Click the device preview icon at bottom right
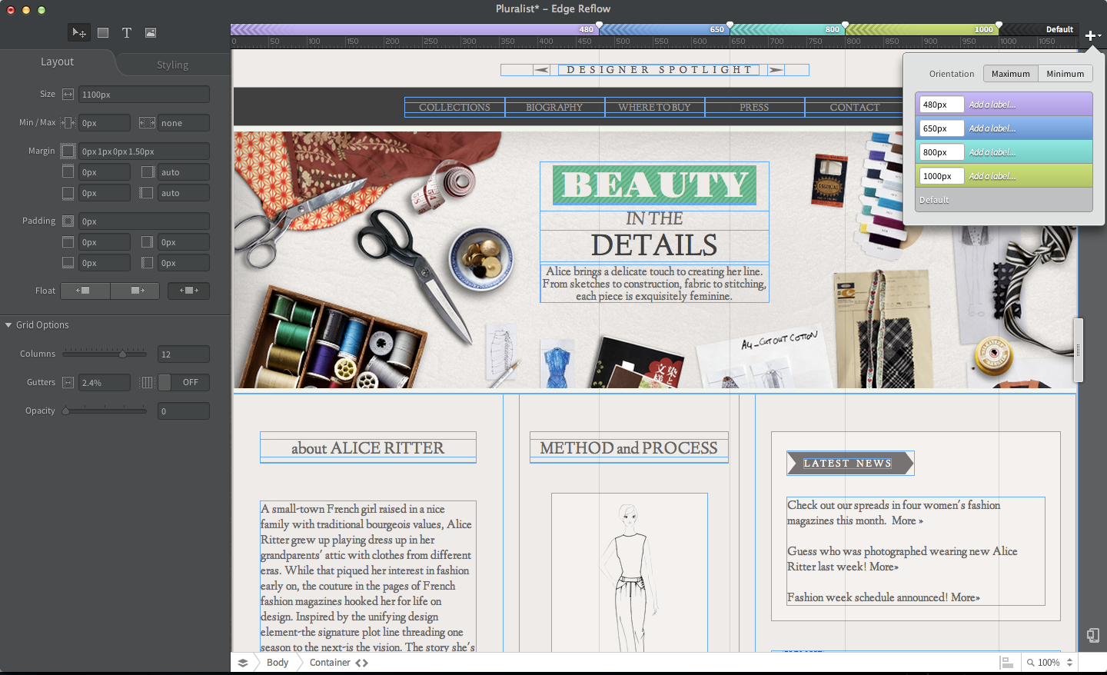The width and height of the screenshot is (1107, 675). point(1092,635)
